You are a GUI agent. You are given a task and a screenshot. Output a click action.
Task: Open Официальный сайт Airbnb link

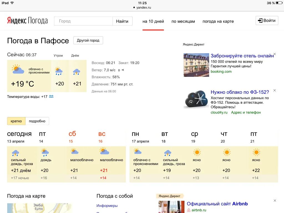click(x=217, y=204)
